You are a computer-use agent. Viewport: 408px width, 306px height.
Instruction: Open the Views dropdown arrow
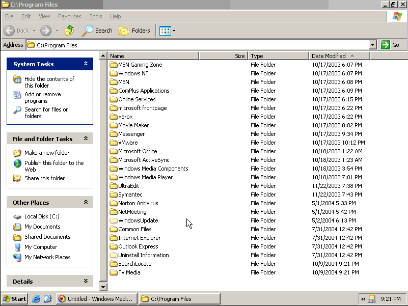pos(174,31)
